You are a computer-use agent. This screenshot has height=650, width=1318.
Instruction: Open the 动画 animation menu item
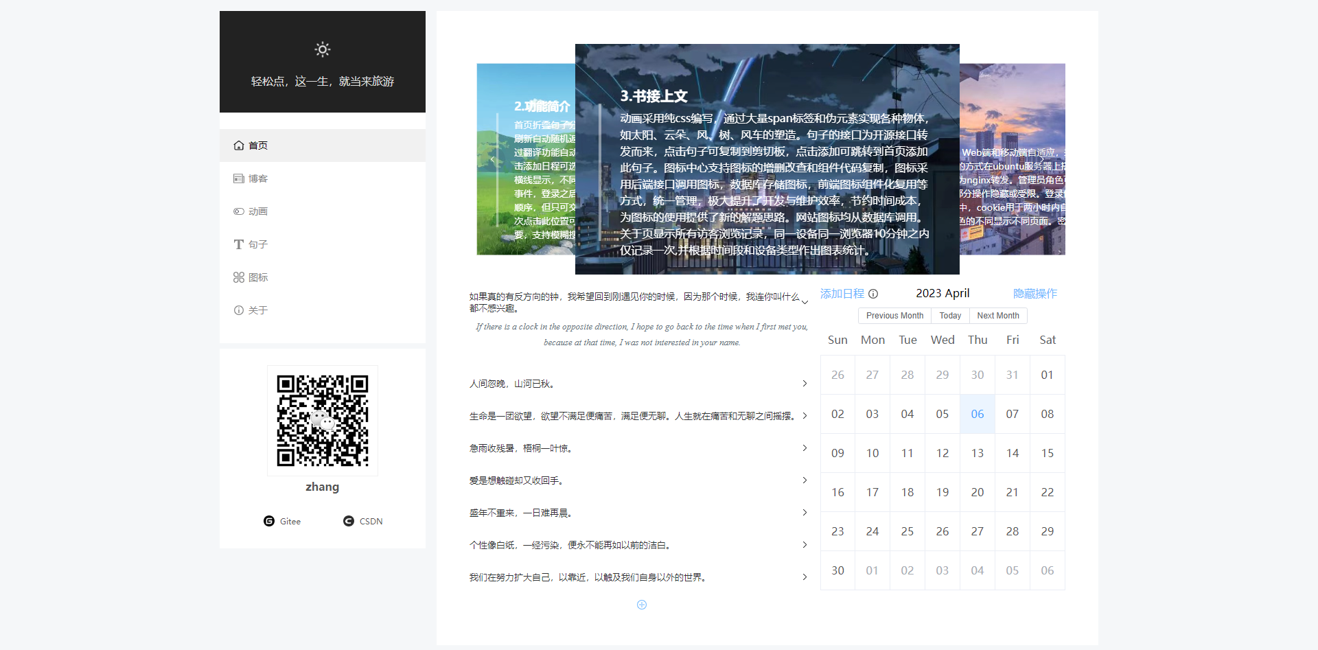click(x=323, y=211)
